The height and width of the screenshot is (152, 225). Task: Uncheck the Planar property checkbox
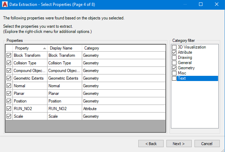click(9, 93)
